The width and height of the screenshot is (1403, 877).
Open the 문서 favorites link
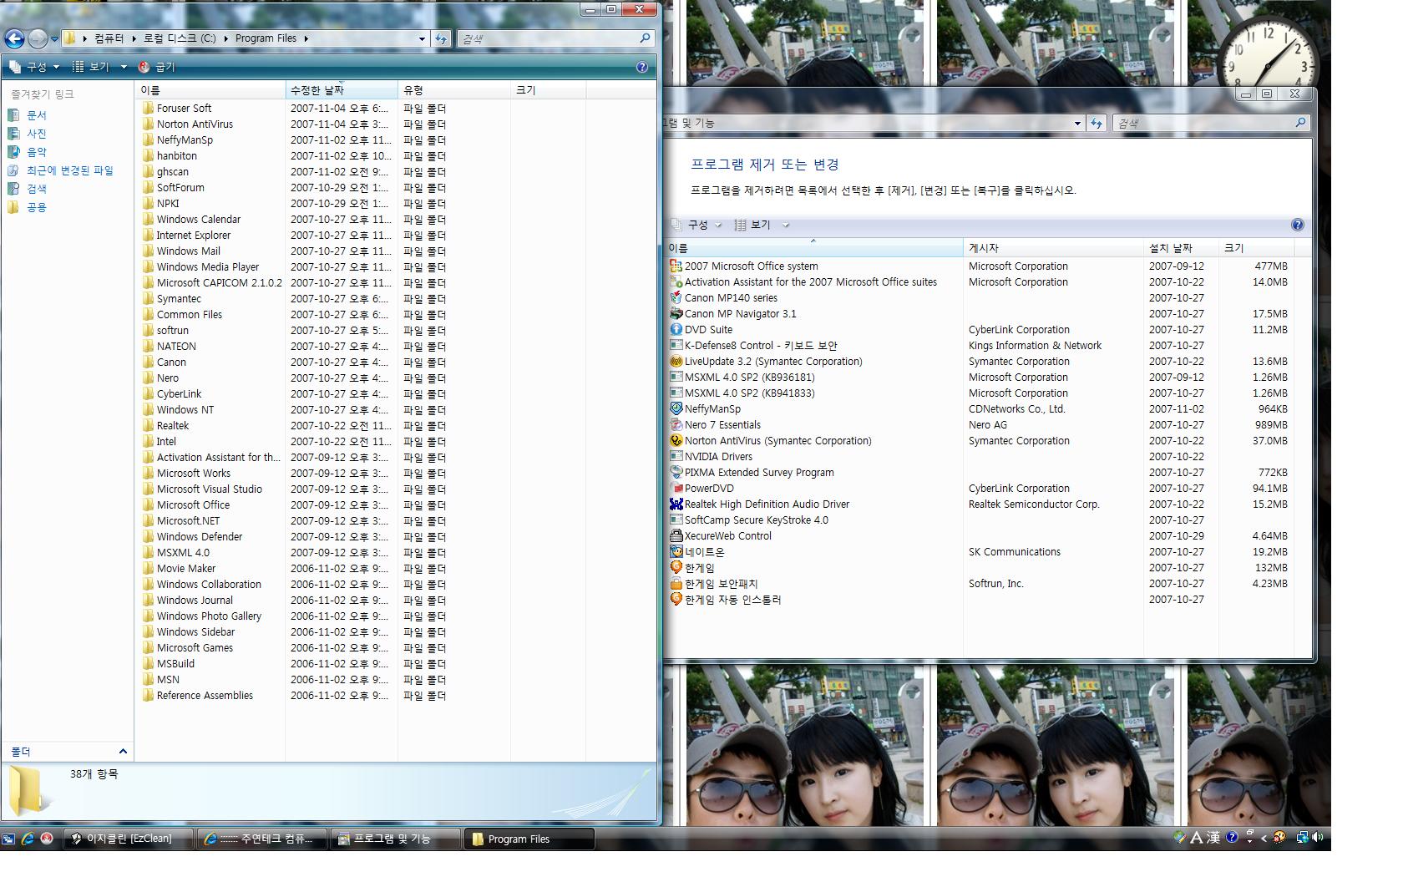coord(36,115)
